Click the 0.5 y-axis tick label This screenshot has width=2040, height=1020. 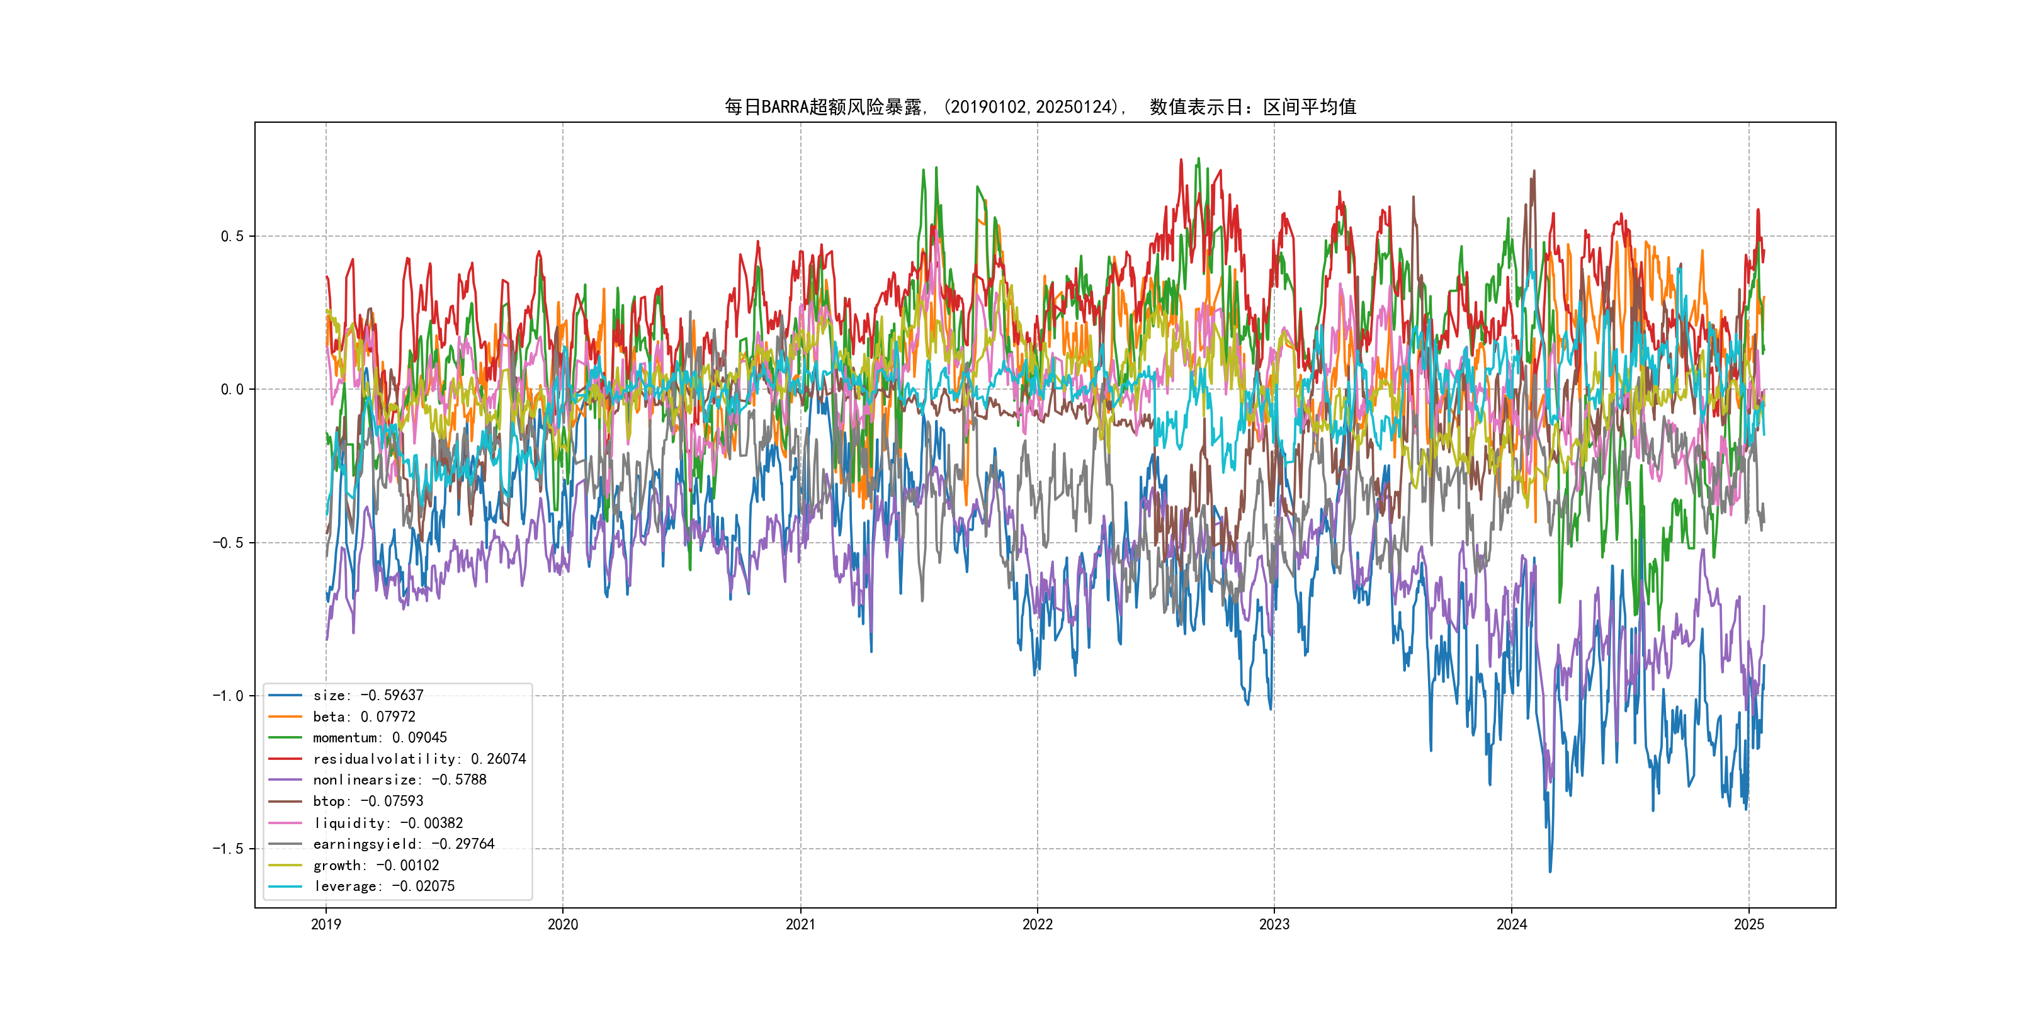pos(232,236)
